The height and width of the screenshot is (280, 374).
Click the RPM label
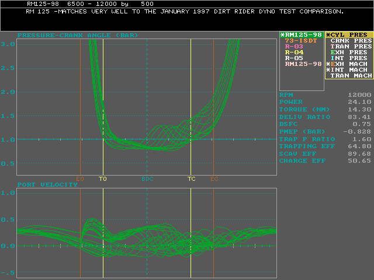(286, 94)
